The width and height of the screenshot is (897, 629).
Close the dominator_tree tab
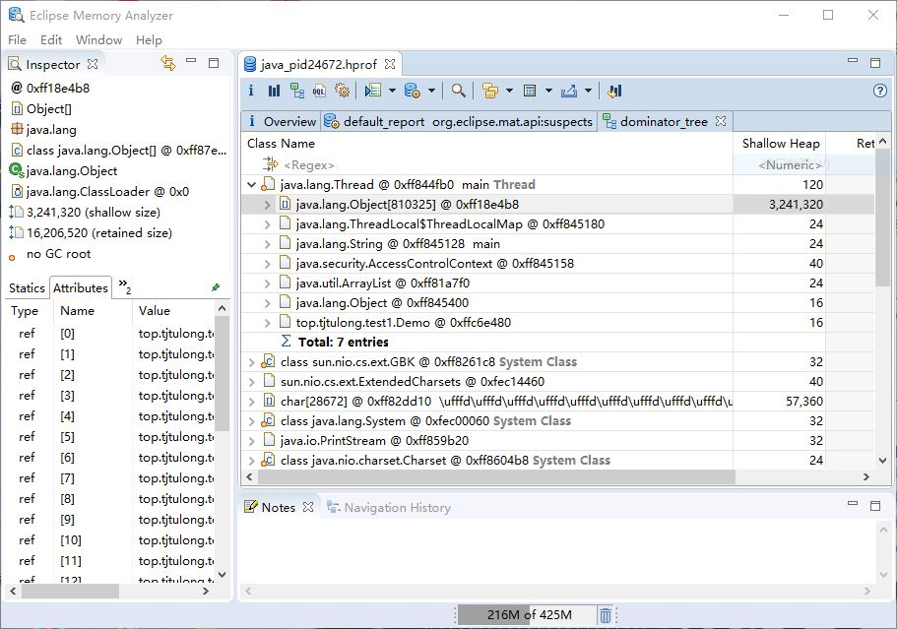click(x=721, y=121)
